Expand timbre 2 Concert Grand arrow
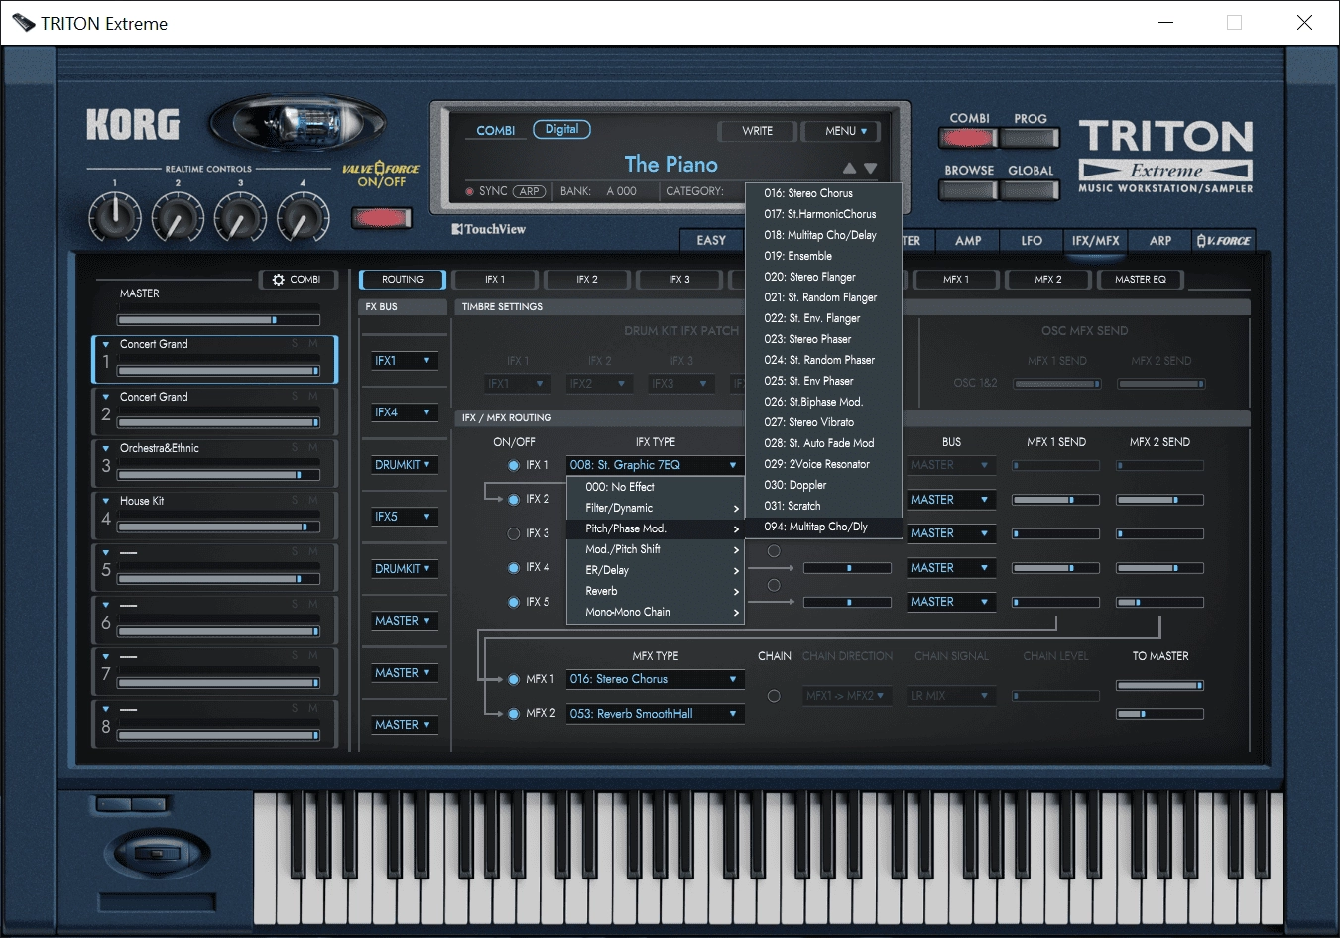Viewport: 1340px width, 938px height. pyautogui.click(x=106, y=397)
